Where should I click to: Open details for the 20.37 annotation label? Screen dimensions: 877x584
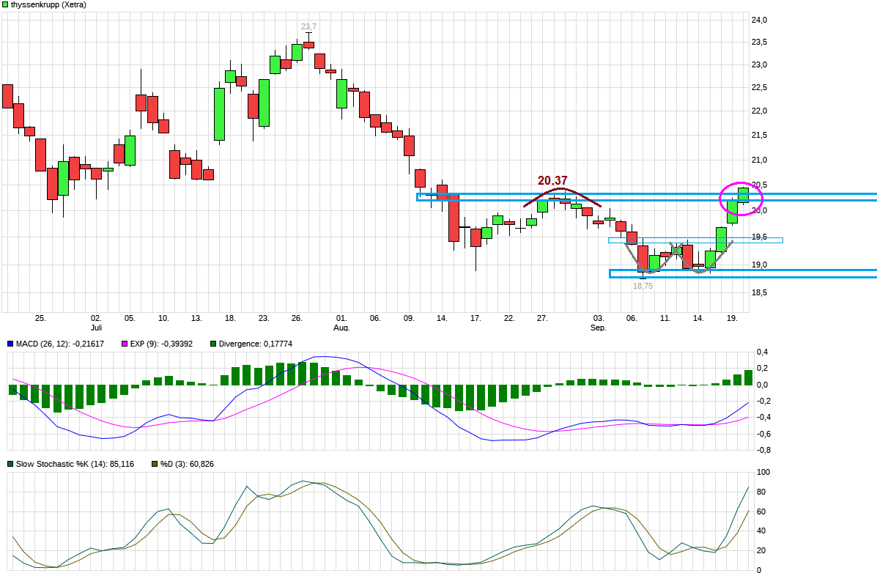[551, 178]
